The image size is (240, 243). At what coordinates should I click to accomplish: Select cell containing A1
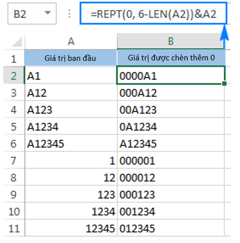pyautogui.click(x=71, y=75)
